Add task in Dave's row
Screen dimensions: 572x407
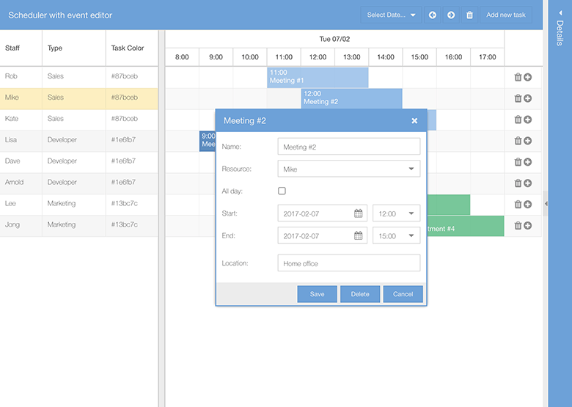(527, 162)
